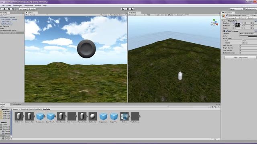Viewport: 257px width, 144px height.
Task: Select LeftTouchPad in Hierarchy
Action: 6,22
